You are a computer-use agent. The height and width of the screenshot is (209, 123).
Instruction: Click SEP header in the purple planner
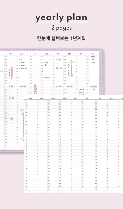[58, 54]
